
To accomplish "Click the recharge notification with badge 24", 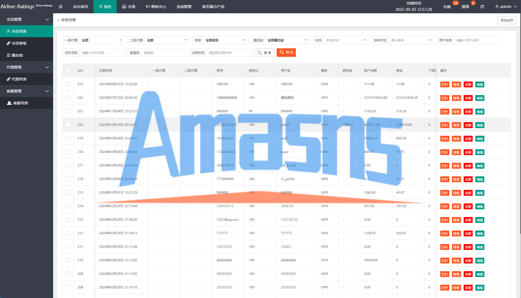I will [447, 7].
